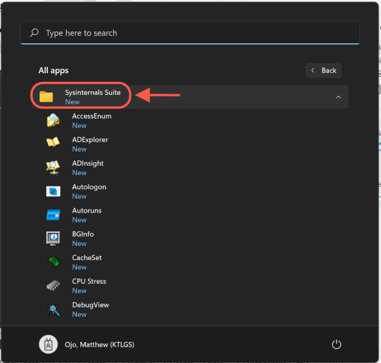
Task: Click the search magnifier icon
Action: tap(35, 33)
